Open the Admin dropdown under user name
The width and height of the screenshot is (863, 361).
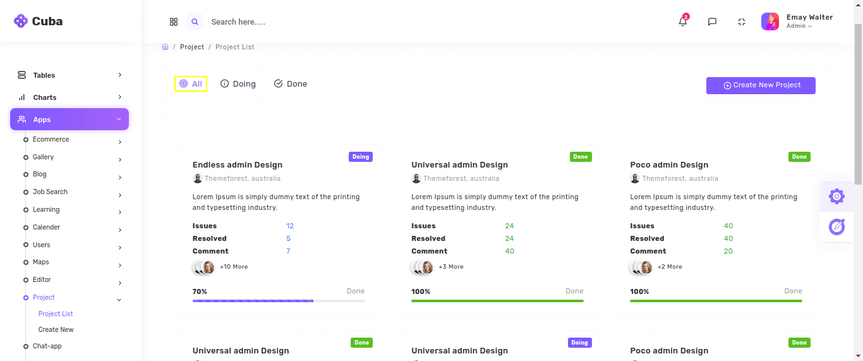(799, 27)
